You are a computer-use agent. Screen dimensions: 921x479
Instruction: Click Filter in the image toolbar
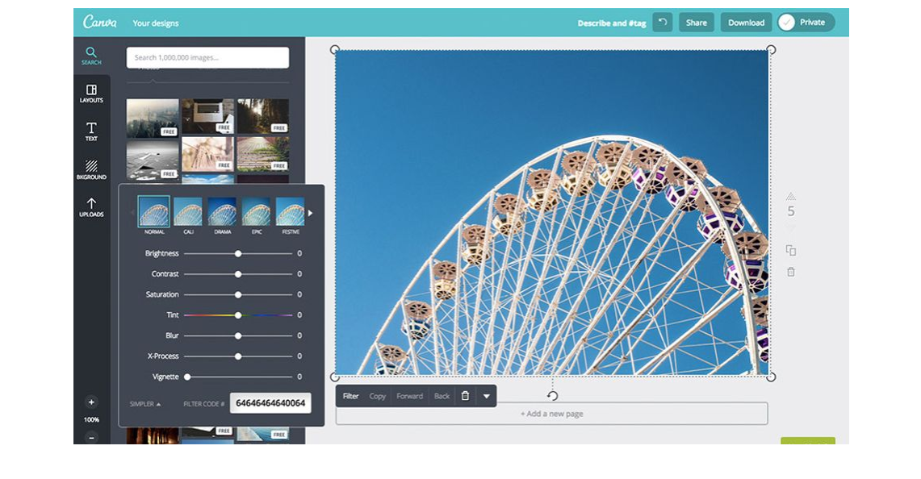point(350,396)
